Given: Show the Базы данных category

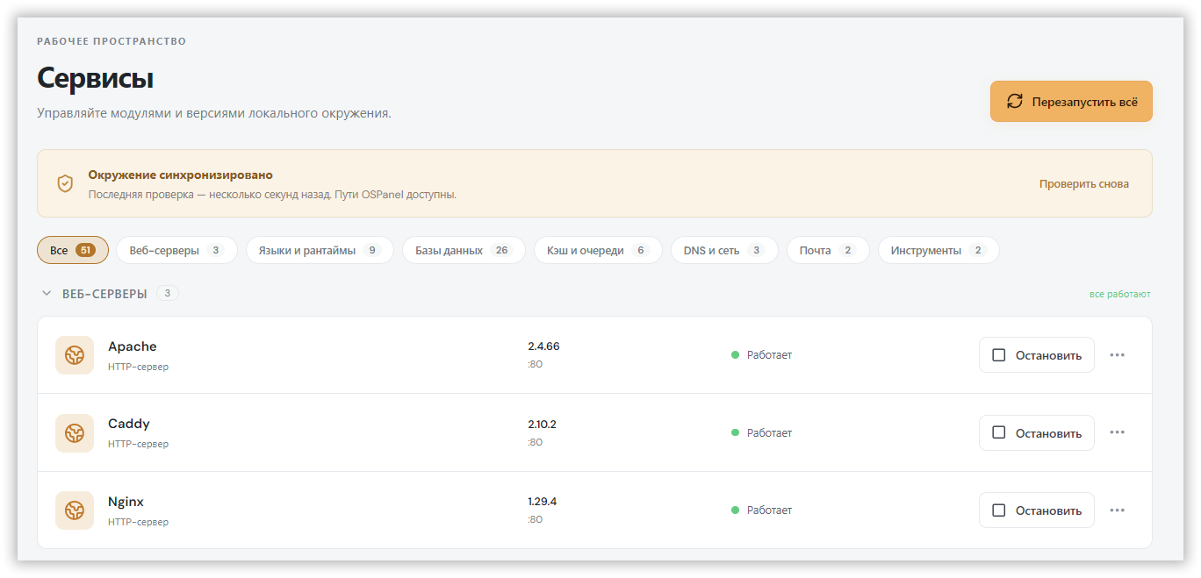Looking at the screenshot, I should coord(464,250).
